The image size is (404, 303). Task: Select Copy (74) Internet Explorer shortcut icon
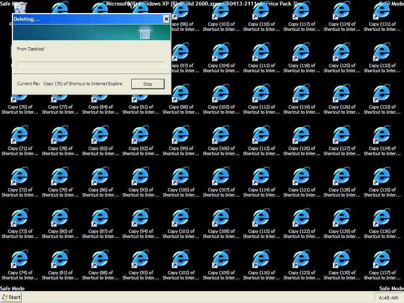point(20,259)
